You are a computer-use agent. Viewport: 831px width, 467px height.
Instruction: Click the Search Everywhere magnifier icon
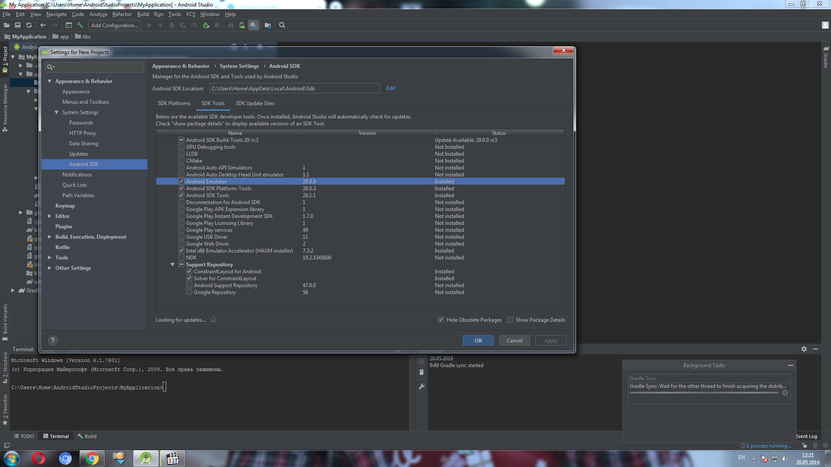pos(282,26)
